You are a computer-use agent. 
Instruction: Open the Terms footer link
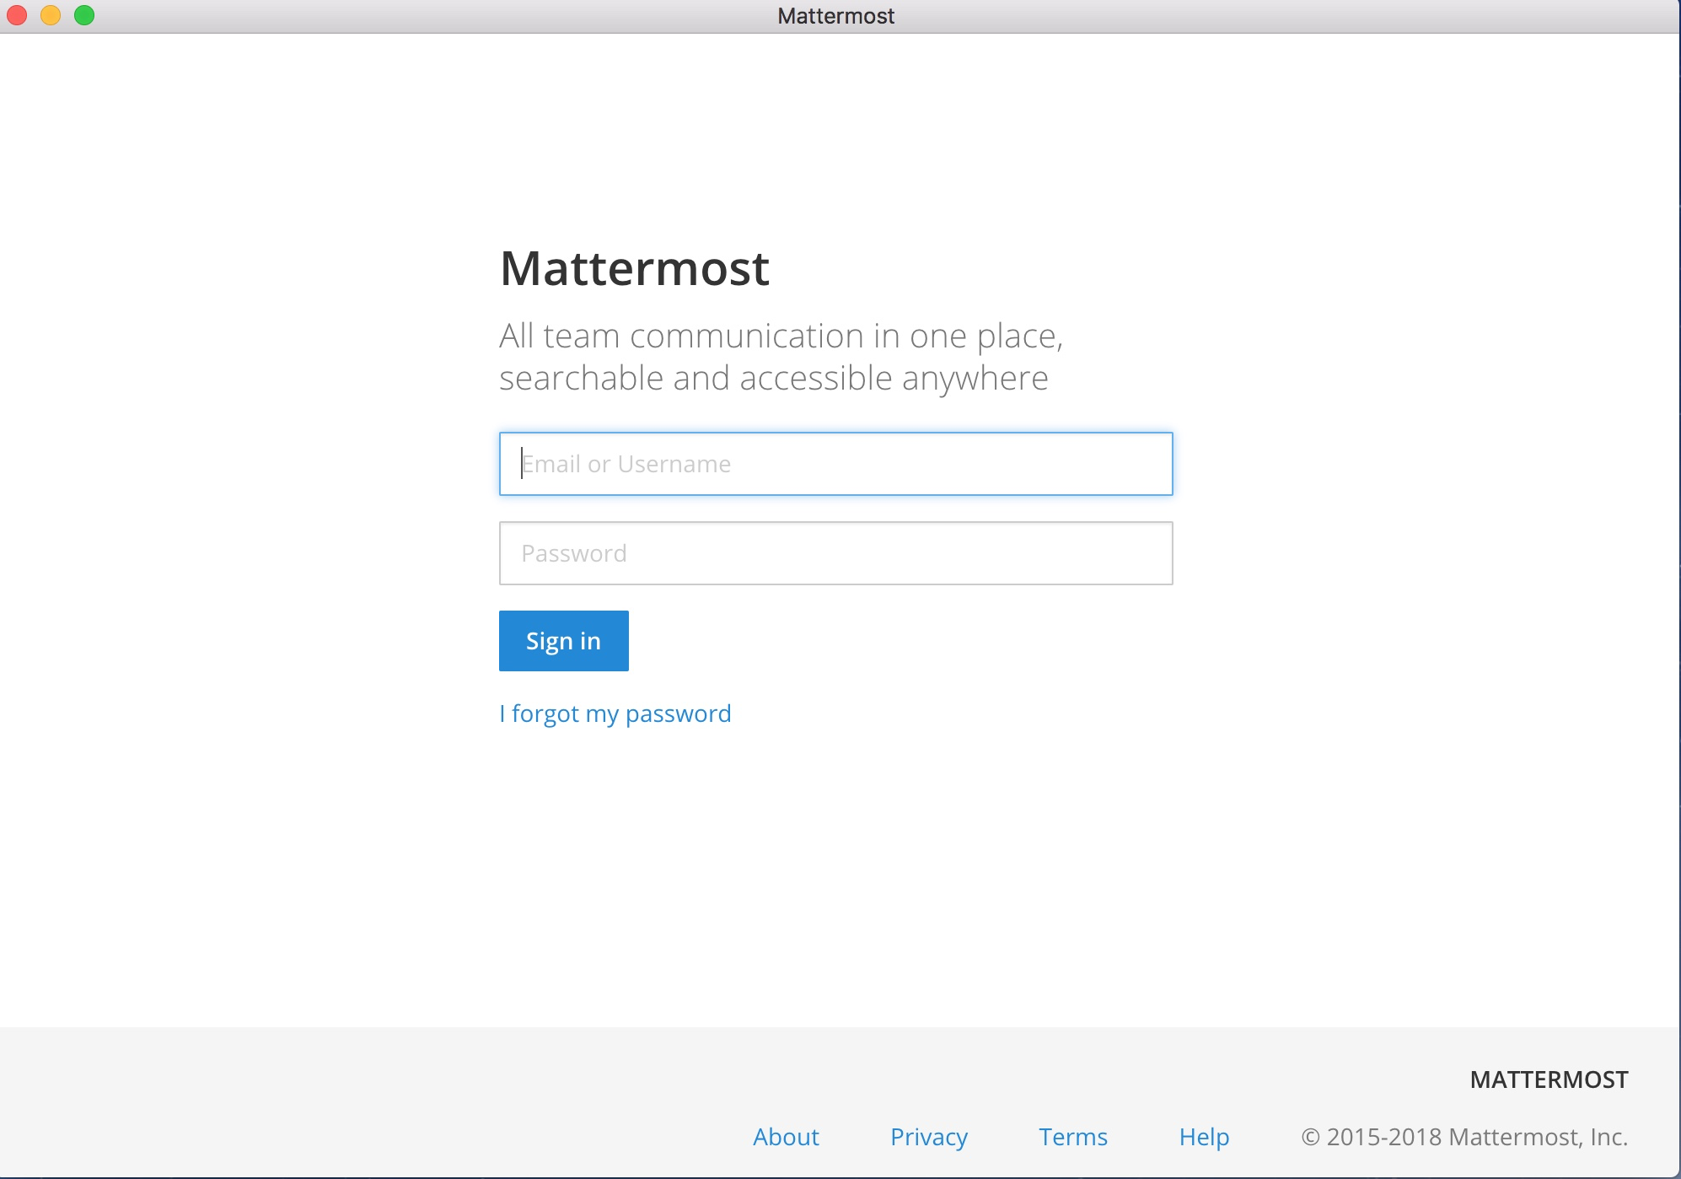(x=1073, y=1137)
